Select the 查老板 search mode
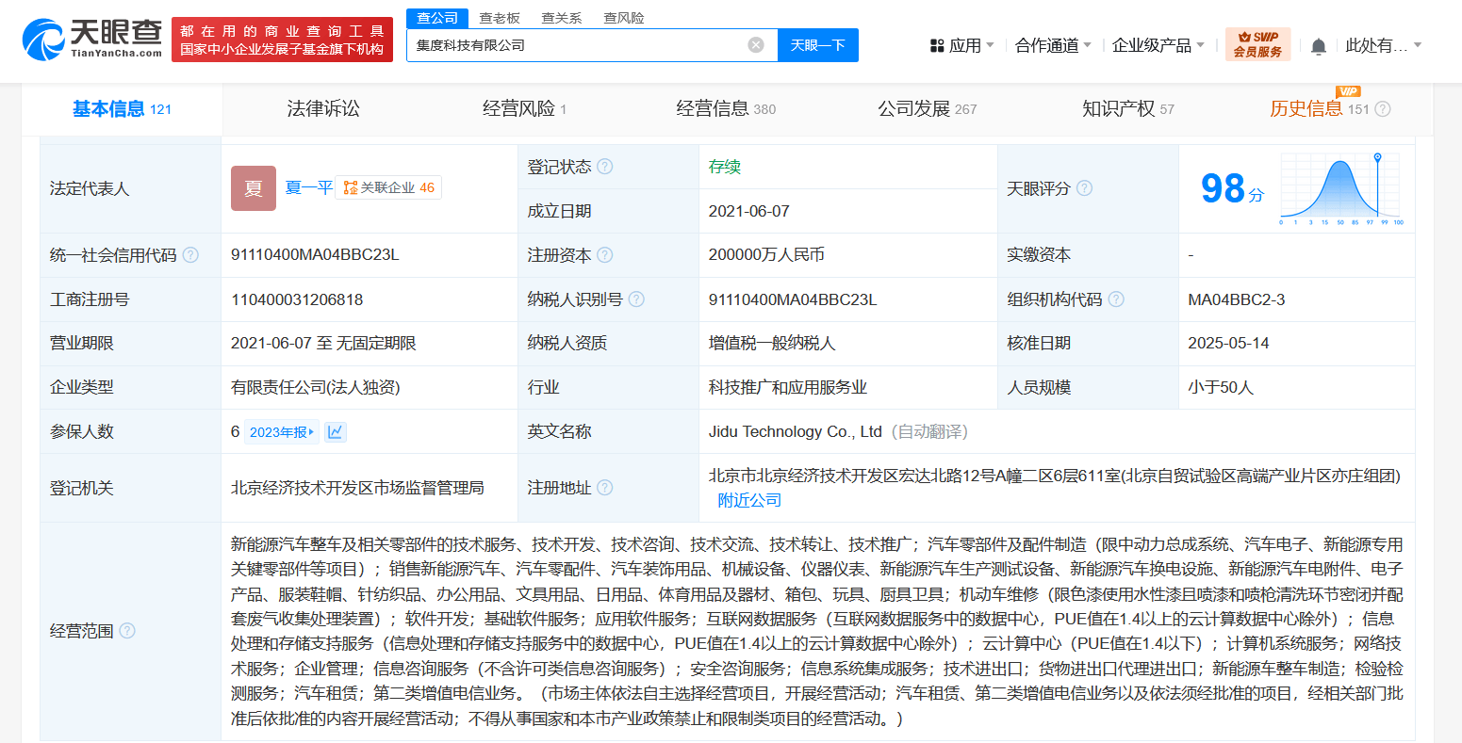 click(x=499, y=18)
